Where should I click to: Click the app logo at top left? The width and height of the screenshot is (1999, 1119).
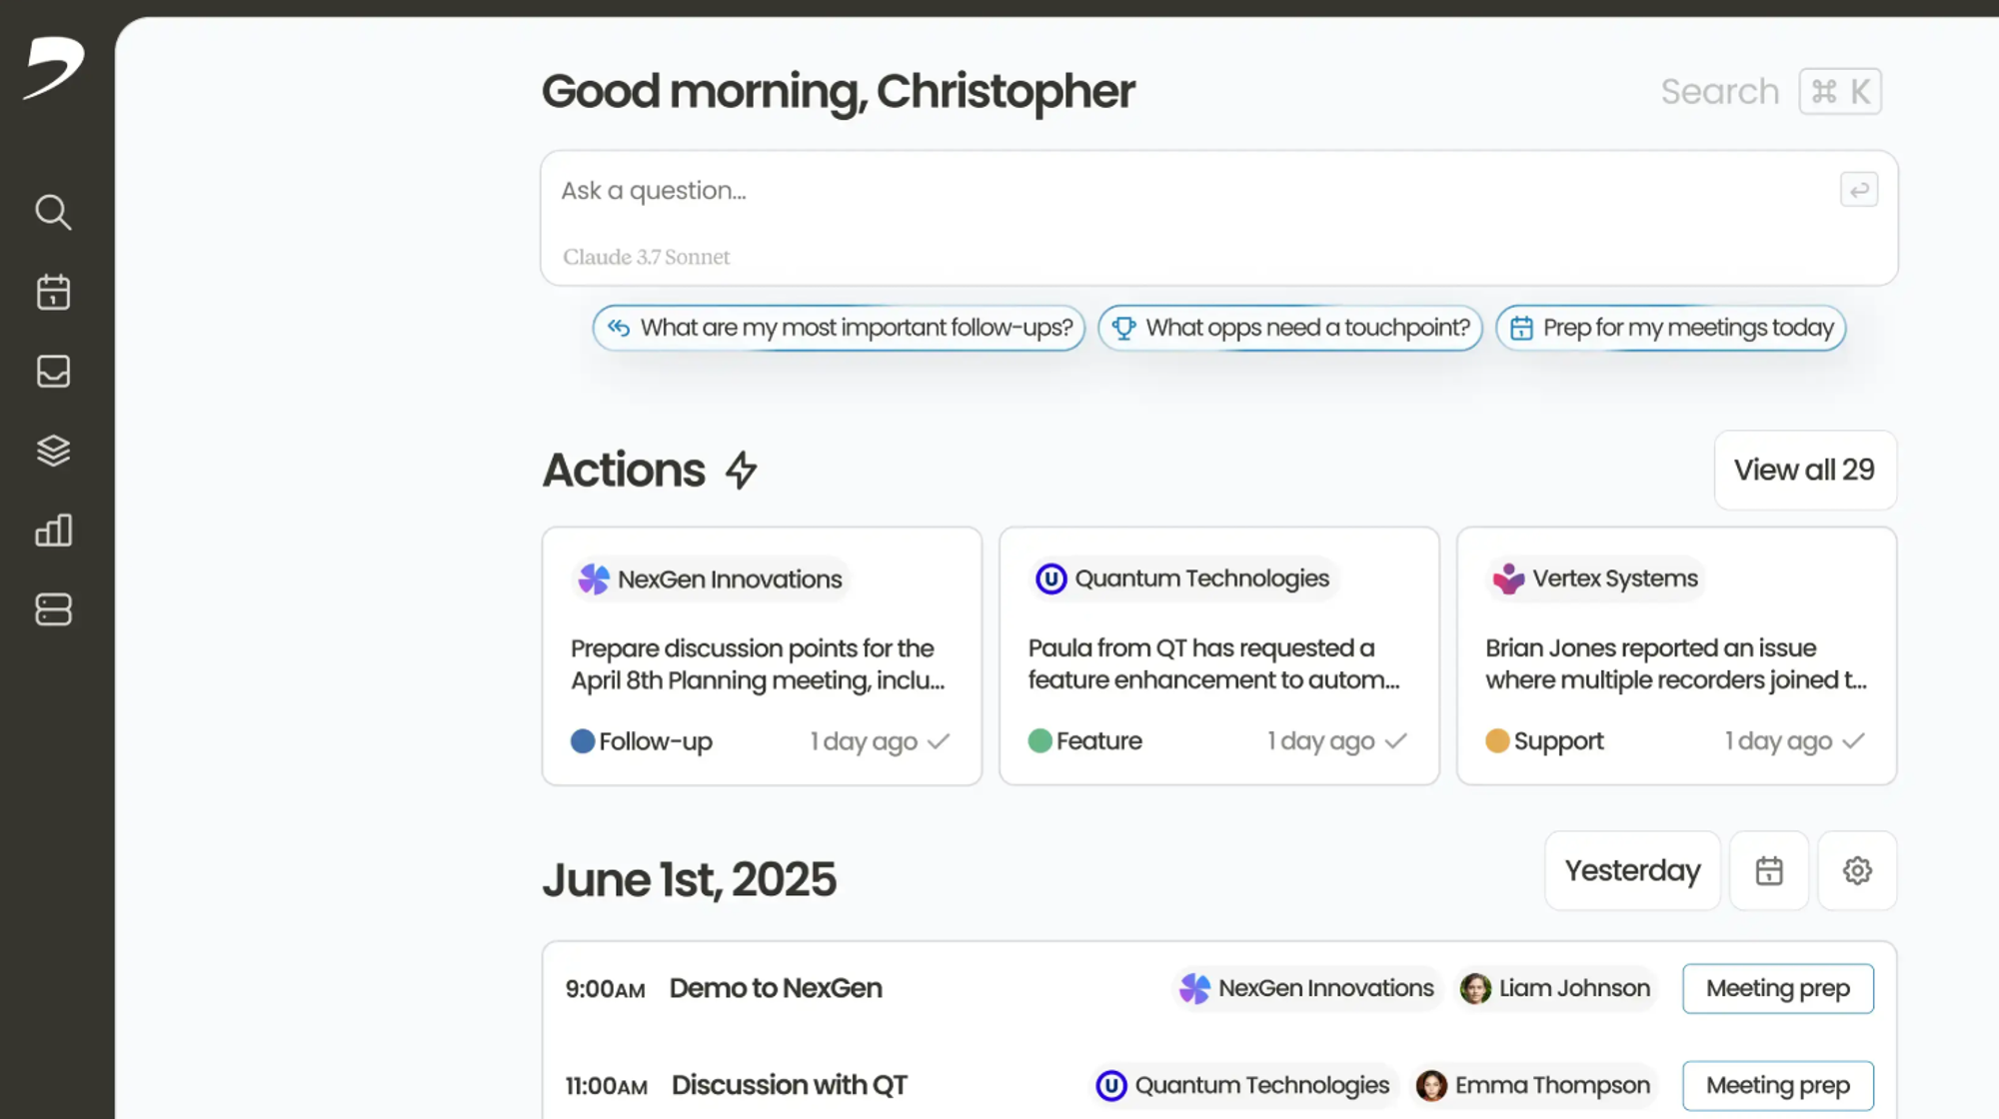pyautogui.click(x=54, y=67)
